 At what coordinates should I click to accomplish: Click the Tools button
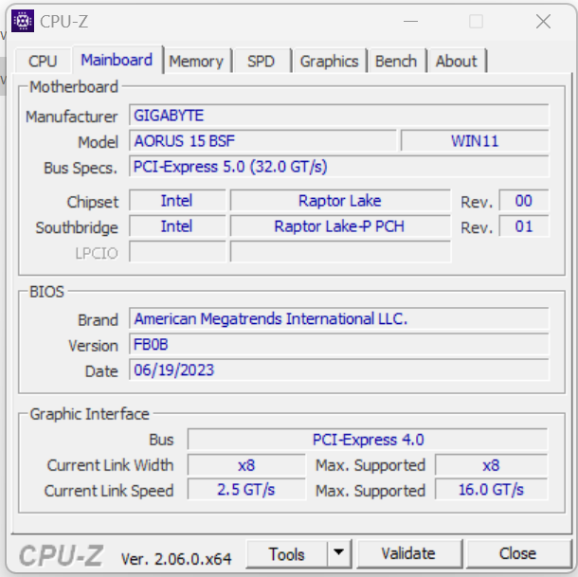click(286, 554)
